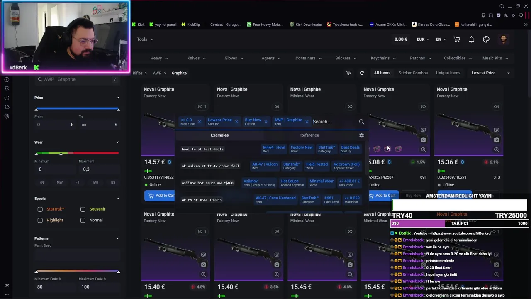Screen dimensions: 531x299
Task: Click the browser heart bookmark icon
Action: tap(521, 15)
